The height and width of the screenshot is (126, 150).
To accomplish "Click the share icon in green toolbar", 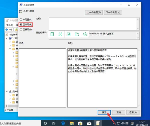I will point(77,34).
